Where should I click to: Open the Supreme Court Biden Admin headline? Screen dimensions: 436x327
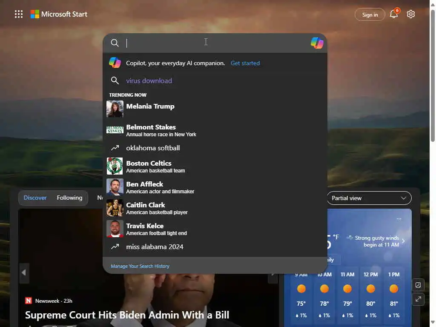click(127, 315)
